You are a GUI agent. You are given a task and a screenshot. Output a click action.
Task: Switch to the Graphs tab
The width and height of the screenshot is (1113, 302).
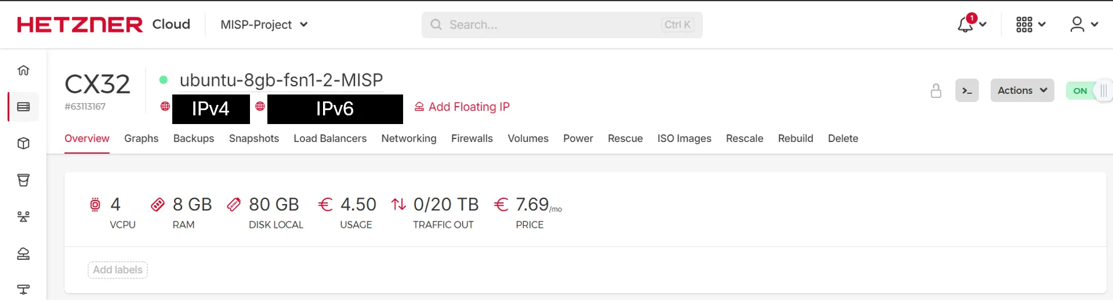click(x=141, y=139)
